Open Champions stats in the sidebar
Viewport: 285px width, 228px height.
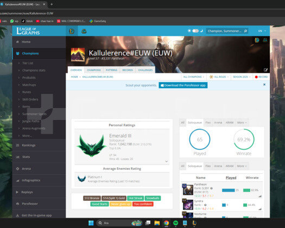[x=34, y=71]
